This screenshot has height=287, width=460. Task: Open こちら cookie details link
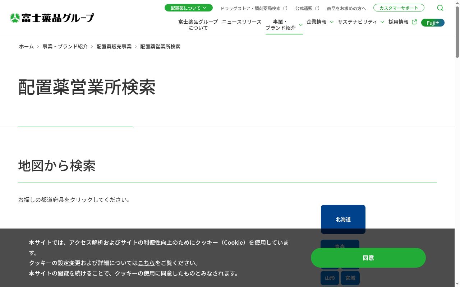pyautogui.click(x=146, y=263)
